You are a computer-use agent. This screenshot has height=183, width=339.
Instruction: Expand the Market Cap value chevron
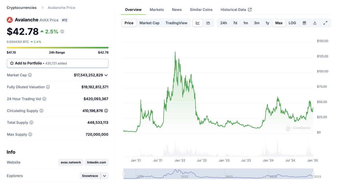(x=106, y=75)
